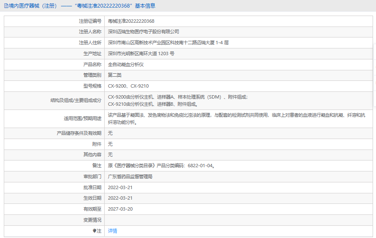The width and height of the screenshot is (376, 238).
Task: Select approval date 2022-03-21 in 批准日期 row
Action: click(120, 187)
